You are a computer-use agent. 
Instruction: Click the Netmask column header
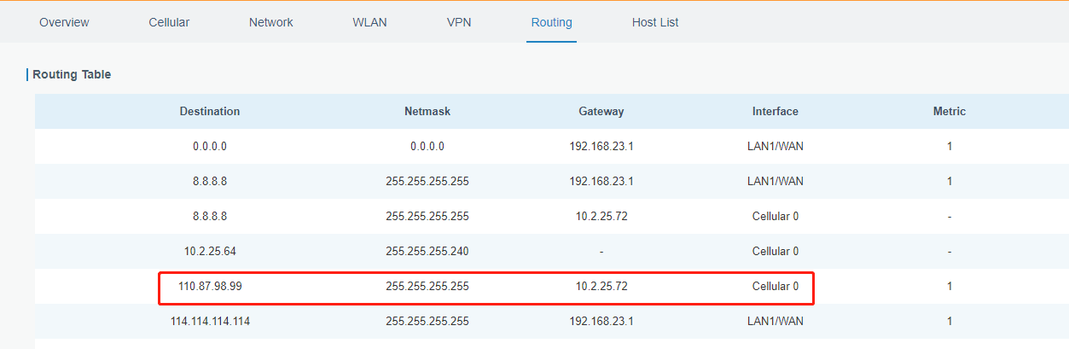coord(427,111)
